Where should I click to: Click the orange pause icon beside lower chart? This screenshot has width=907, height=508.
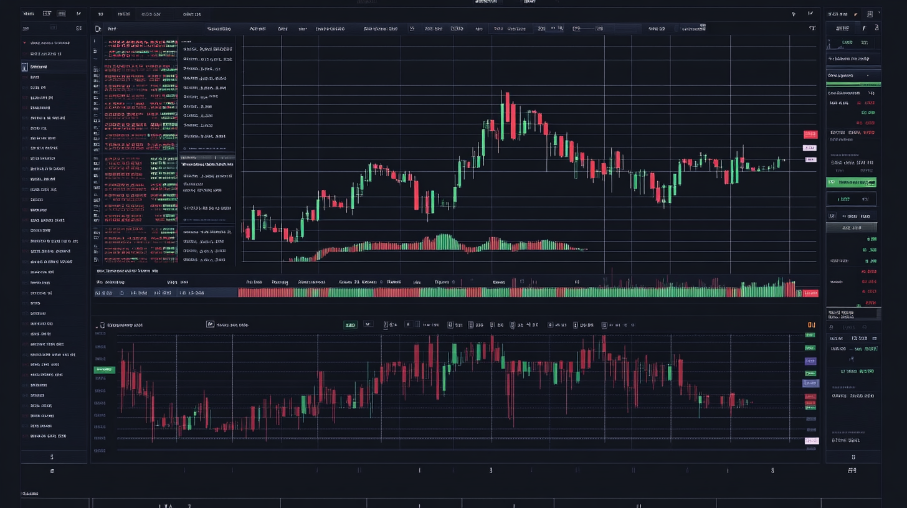810,324
